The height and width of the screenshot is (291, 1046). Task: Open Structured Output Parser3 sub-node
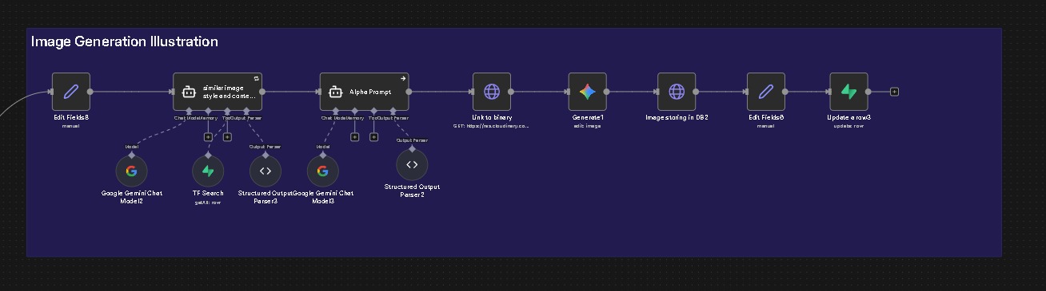265,171
